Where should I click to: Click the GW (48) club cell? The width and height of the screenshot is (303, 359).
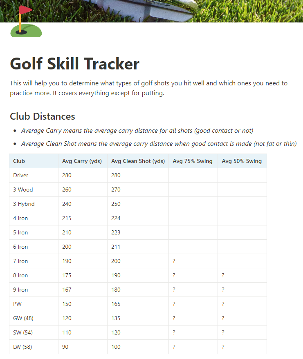coord(34,318)
